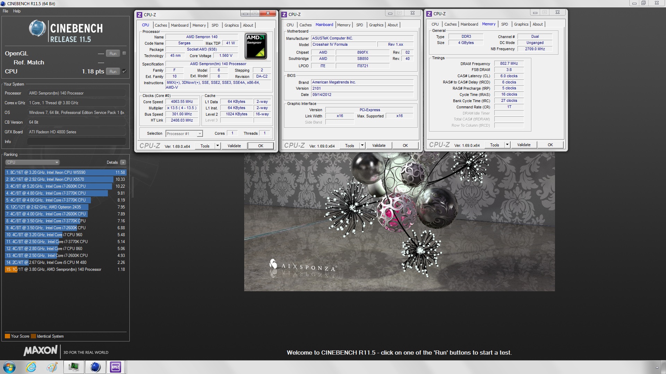Launch Internet Explorer from the taskbar
The height and width of the screenshot is (374, 666).
(x=31, y=367)
